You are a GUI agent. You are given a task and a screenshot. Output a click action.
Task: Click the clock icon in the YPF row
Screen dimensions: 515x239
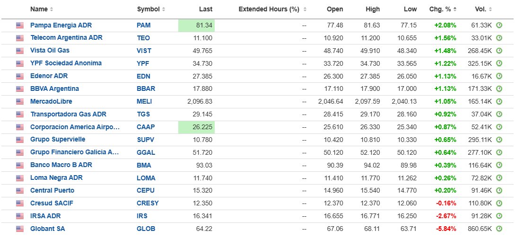[499, 63]
